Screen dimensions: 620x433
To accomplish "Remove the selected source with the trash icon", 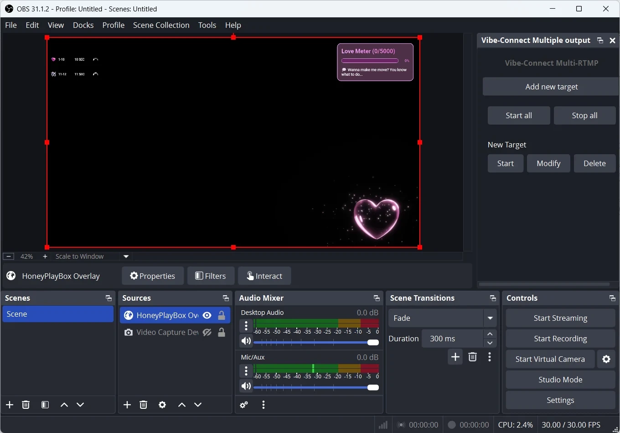I will click(x=144, y=405).
